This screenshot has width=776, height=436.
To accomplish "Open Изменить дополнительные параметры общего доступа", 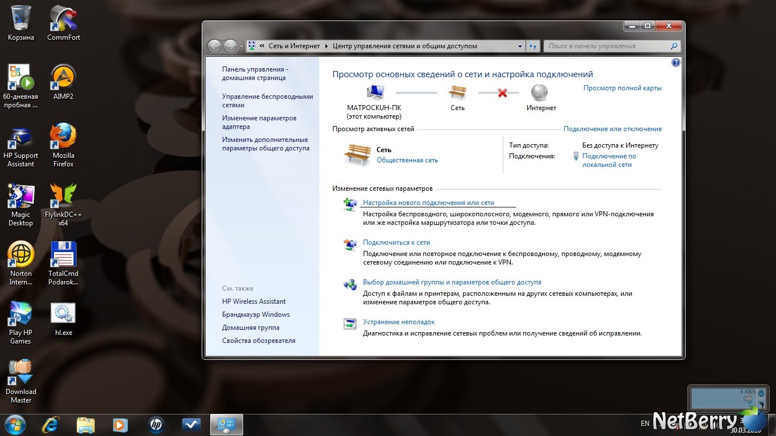I will tap(266, 144).
